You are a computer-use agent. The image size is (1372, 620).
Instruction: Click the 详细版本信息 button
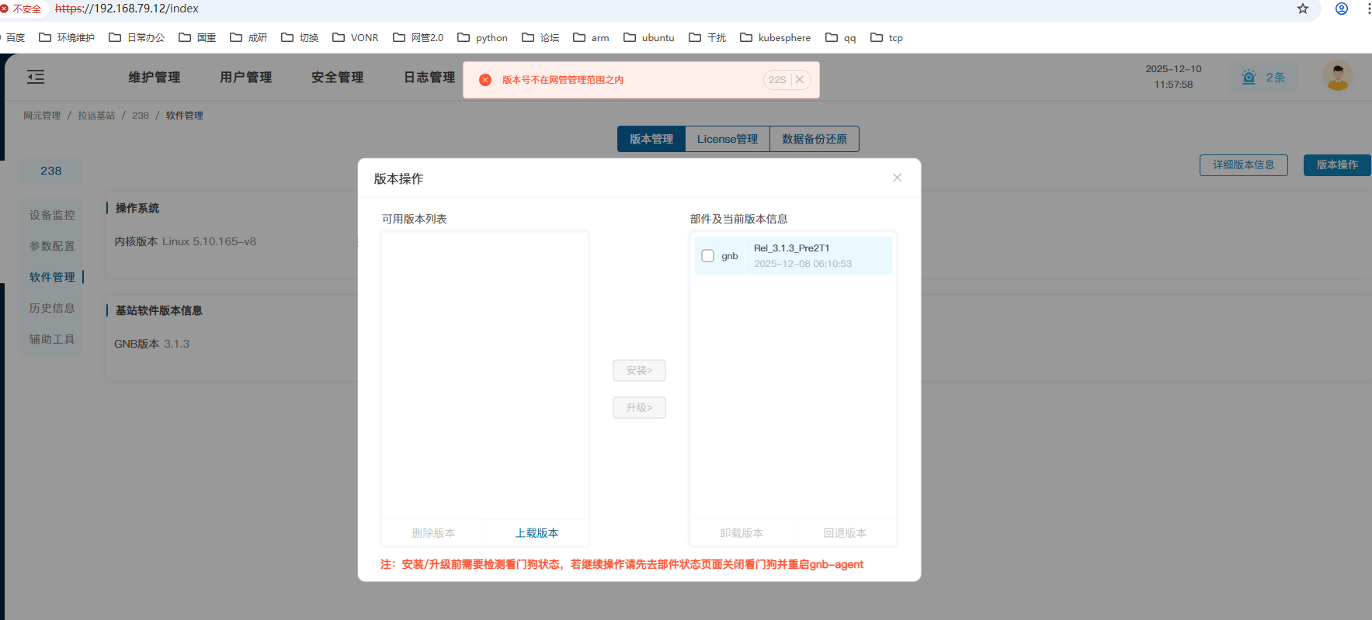coord(1243,165)
